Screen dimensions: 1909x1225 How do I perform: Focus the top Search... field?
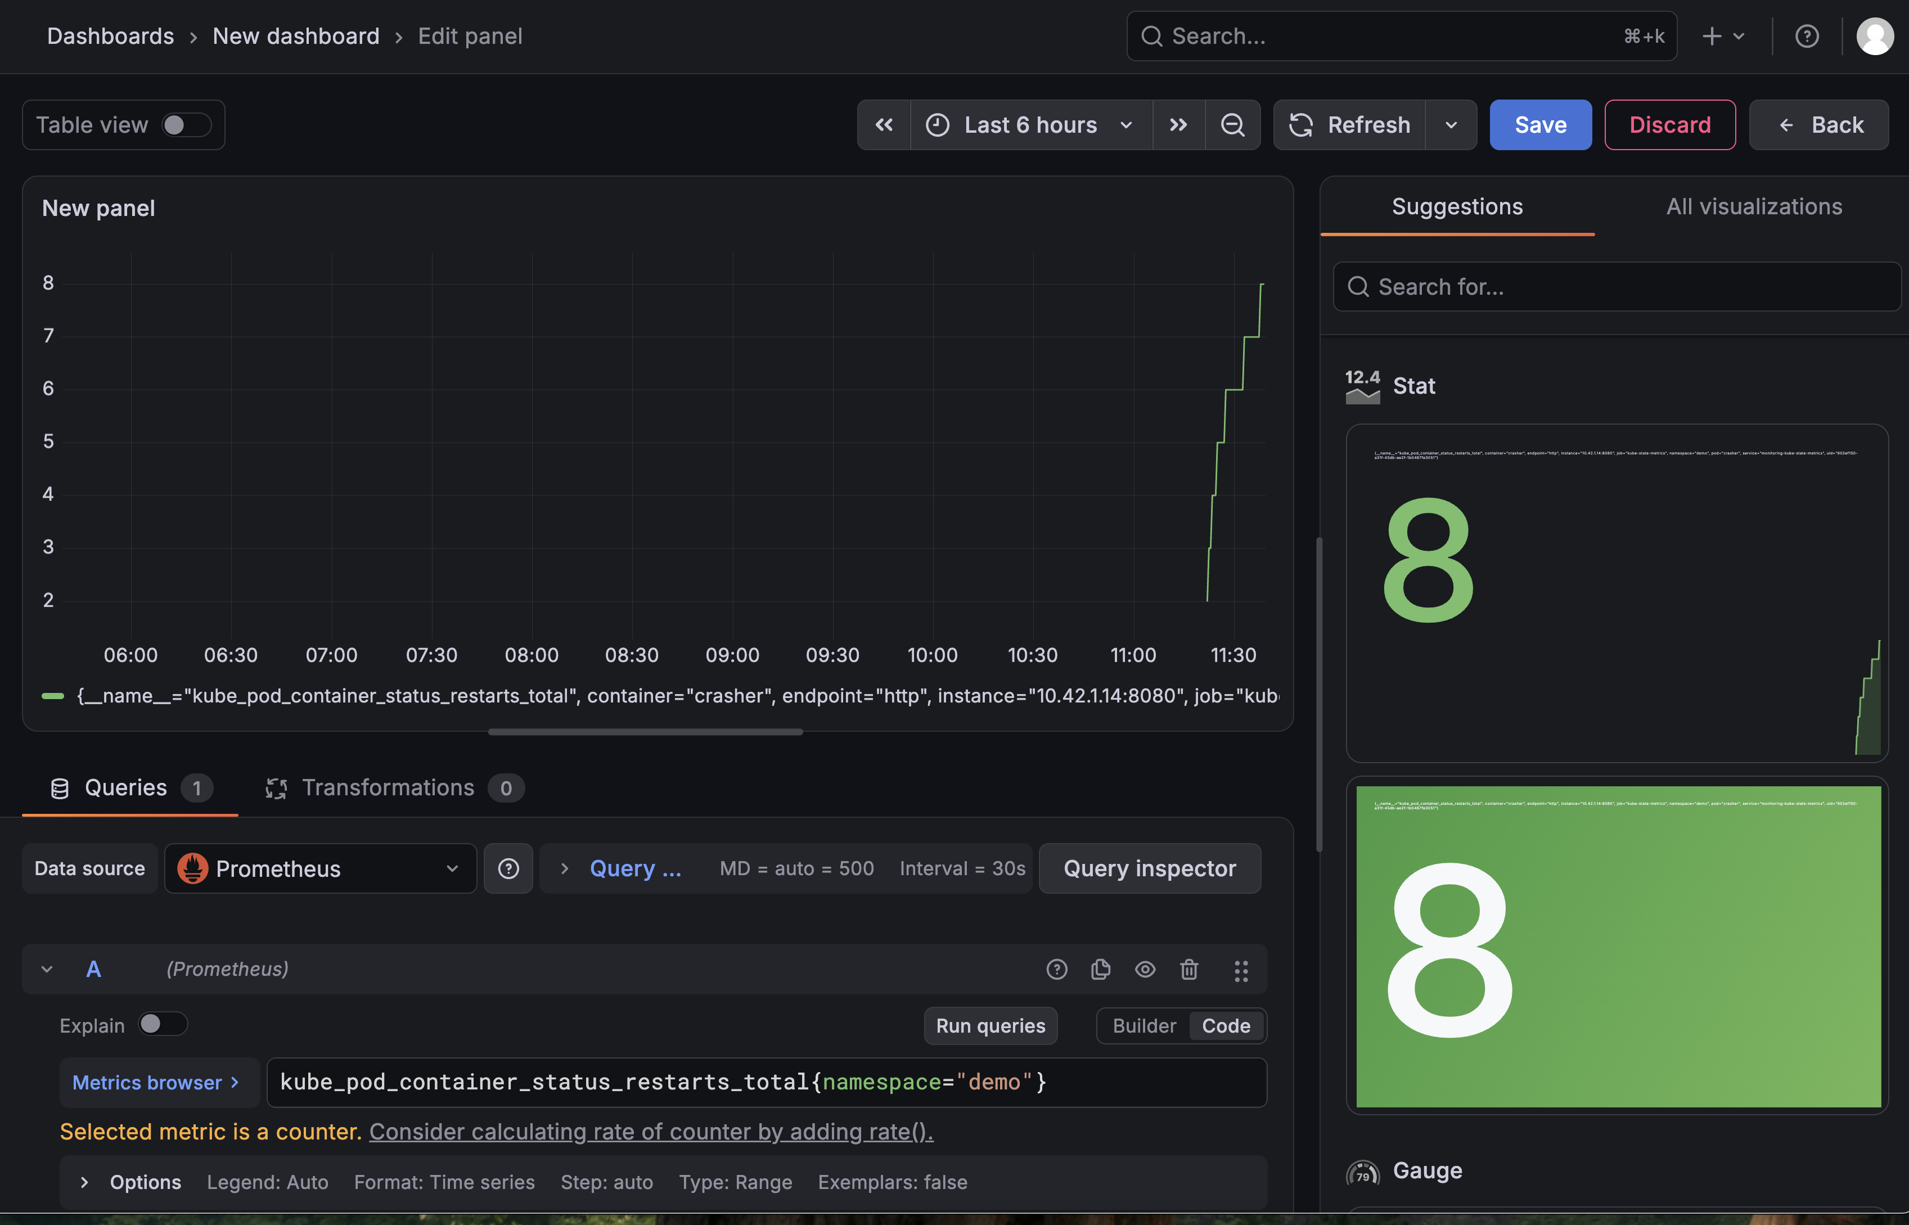point(1402,36)
